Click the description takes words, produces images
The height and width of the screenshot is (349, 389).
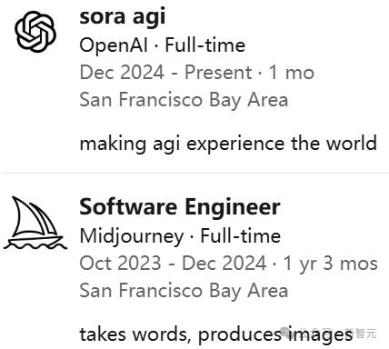[216, 334]
